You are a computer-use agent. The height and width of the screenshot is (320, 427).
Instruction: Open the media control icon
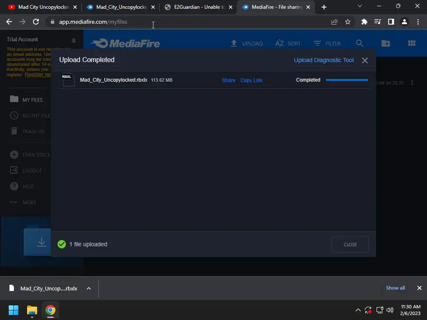coord(378,22)
